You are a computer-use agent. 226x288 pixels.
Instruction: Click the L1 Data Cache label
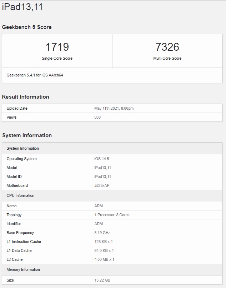19,250
